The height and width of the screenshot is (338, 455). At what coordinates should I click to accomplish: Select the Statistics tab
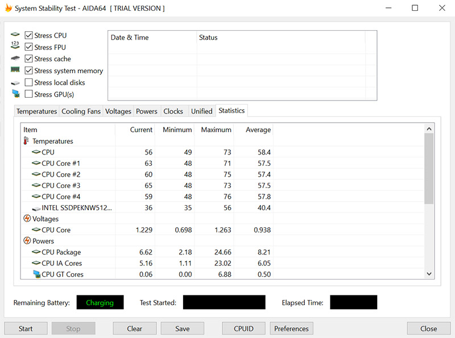point(231,110)
